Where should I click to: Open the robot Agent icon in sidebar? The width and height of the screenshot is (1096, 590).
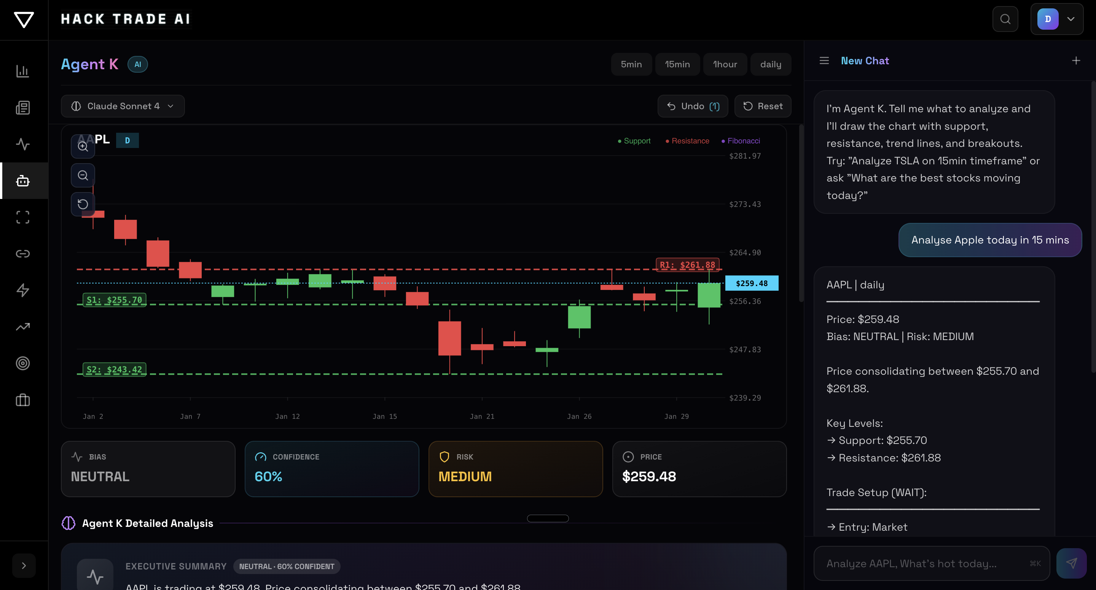point(23,181)
